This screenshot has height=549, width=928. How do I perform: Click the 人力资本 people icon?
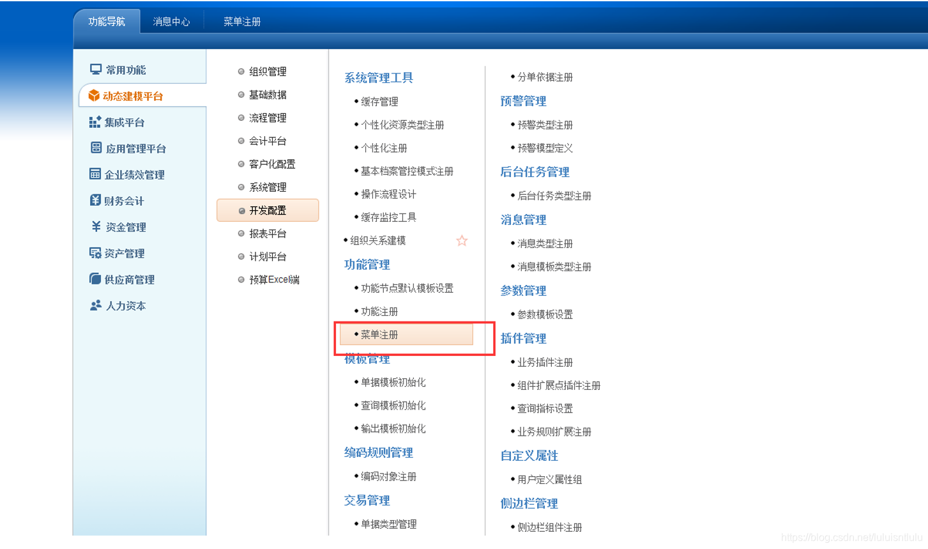(96, 305)
